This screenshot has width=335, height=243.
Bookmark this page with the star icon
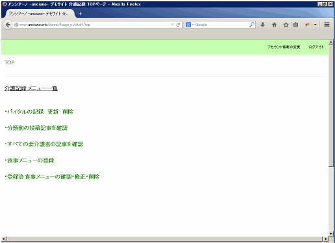pyautogui.click(x=286, y=25)
